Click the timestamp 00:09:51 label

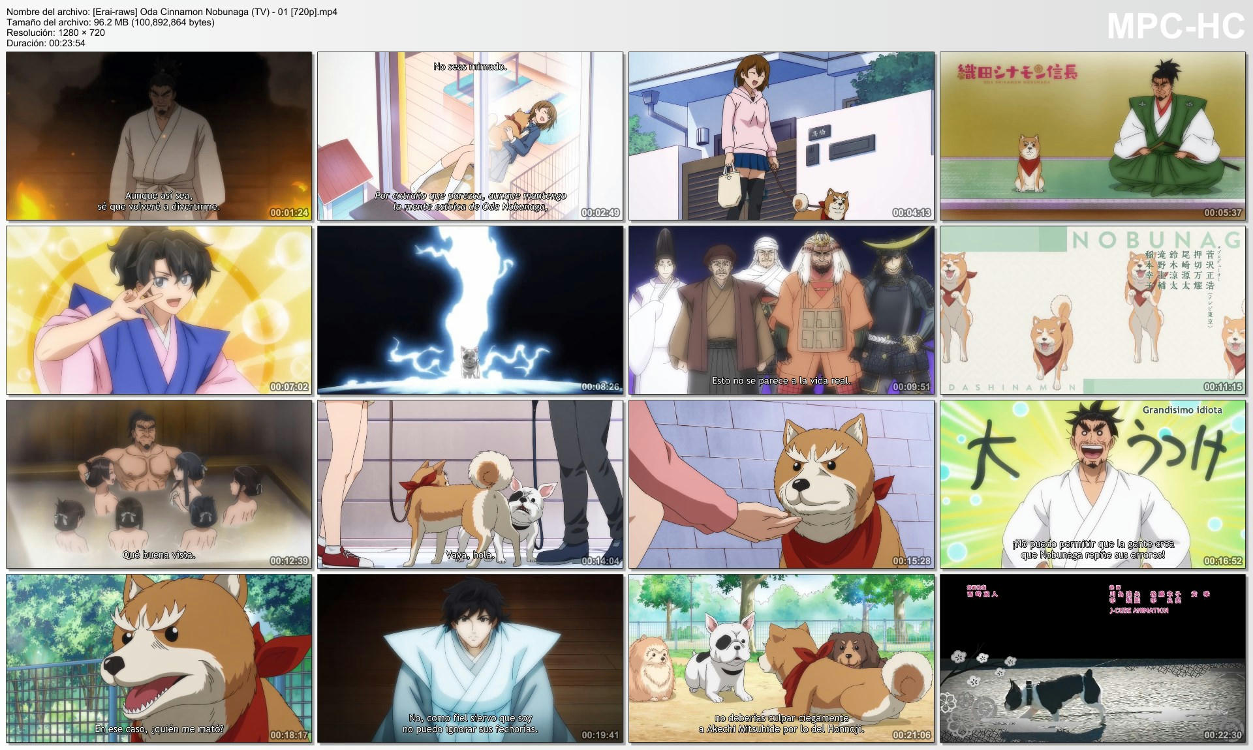911,387
